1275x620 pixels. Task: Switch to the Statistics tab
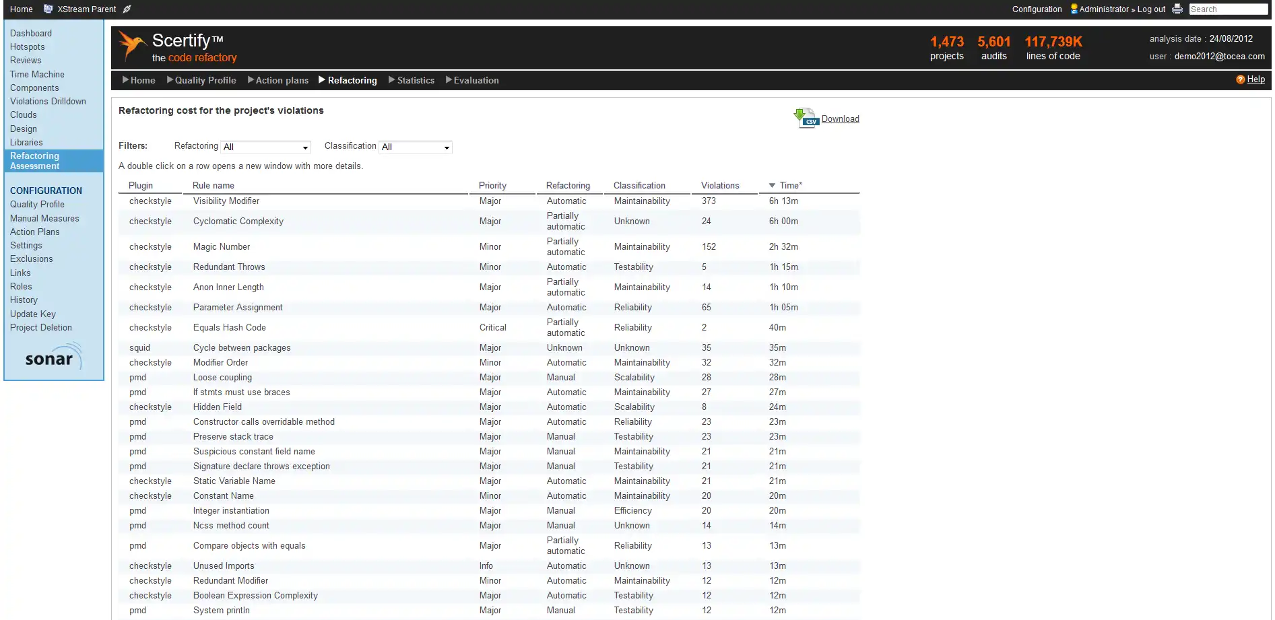click(412, 80)
